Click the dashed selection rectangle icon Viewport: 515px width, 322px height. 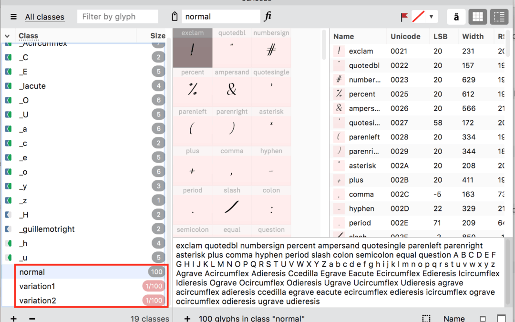click(426, 318)
